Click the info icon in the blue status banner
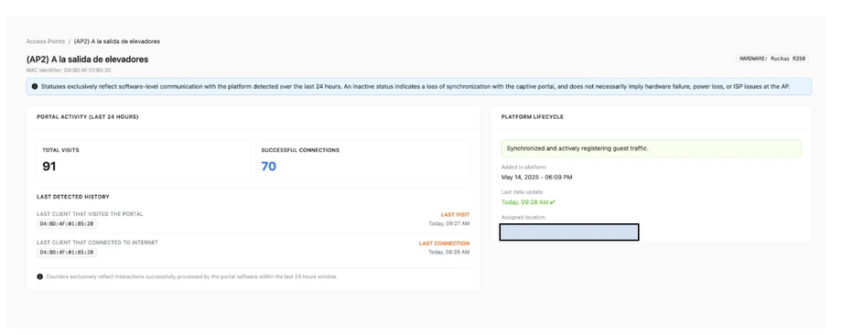842x335 pixels. (35, 86)
